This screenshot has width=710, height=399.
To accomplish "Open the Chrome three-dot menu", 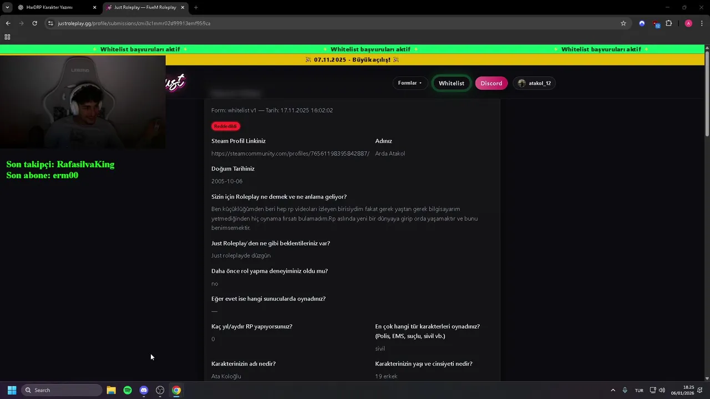I will [702, 23].
